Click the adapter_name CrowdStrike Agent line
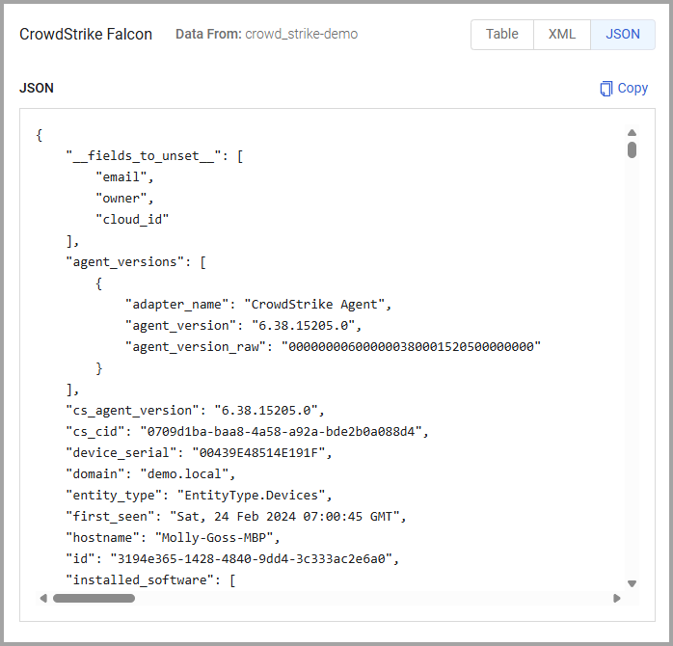Screen dimensions: 673x646 [x=258, y=305]
